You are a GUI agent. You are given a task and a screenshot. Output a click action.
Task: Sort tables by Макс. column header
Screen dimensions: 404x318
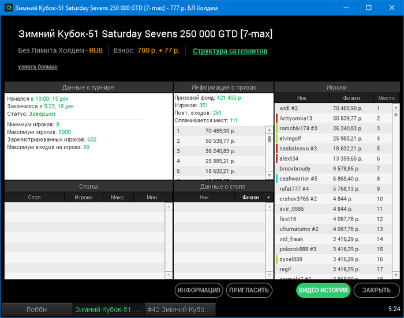click(118, 198)
